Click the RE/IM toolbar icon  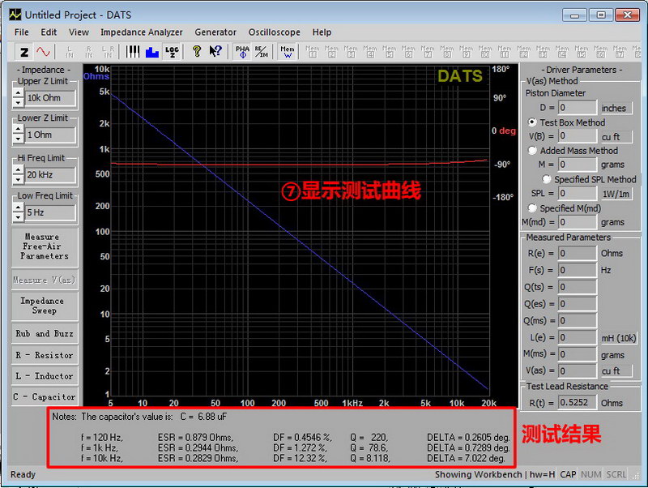261,52
